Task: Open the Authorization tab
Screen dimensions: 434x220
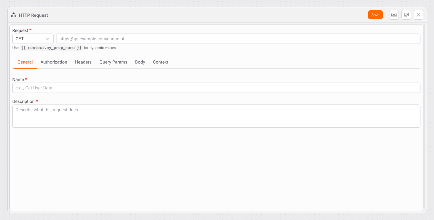Action: pos(54,62)
